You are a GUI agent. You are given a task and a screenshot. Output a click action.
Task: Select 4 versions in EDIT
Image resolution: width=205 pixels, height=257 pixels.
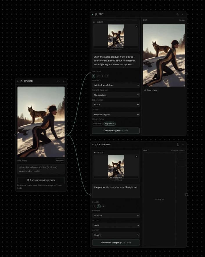107,76
